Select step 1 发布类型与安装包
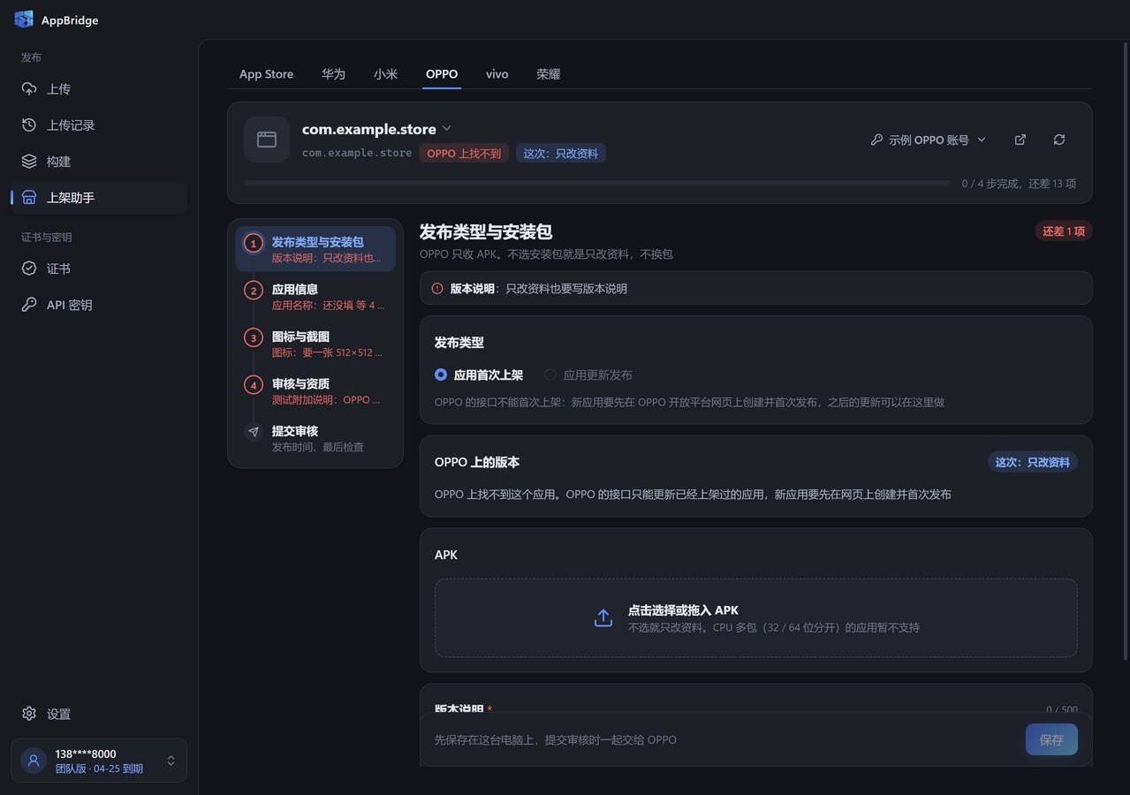The height and width of the screenshot is (795, 1130). (315, 249)
